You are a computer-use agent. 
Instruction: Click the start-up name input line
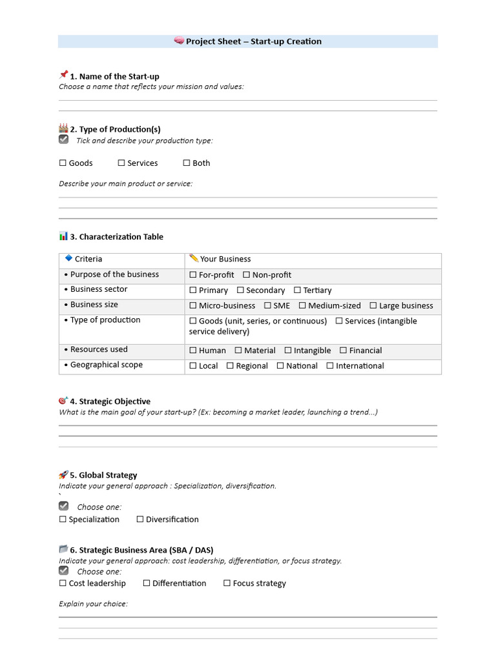[248, 99]
